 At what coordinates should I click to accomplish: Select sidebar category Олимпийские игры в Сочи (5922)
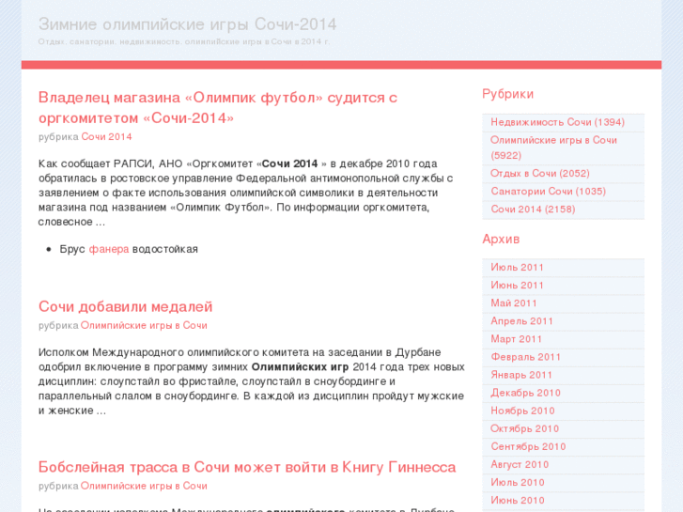pyautogui.click(x=553, y=147)
